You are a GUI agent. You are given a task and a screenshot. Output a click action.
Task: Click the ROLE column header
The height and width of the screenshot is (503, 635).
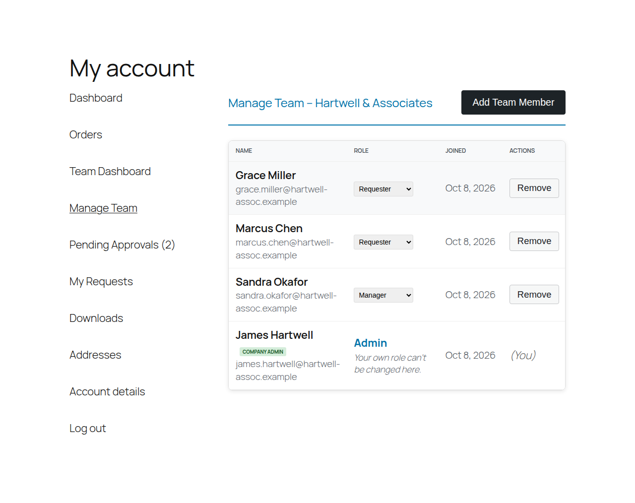[x=361, y=151]
